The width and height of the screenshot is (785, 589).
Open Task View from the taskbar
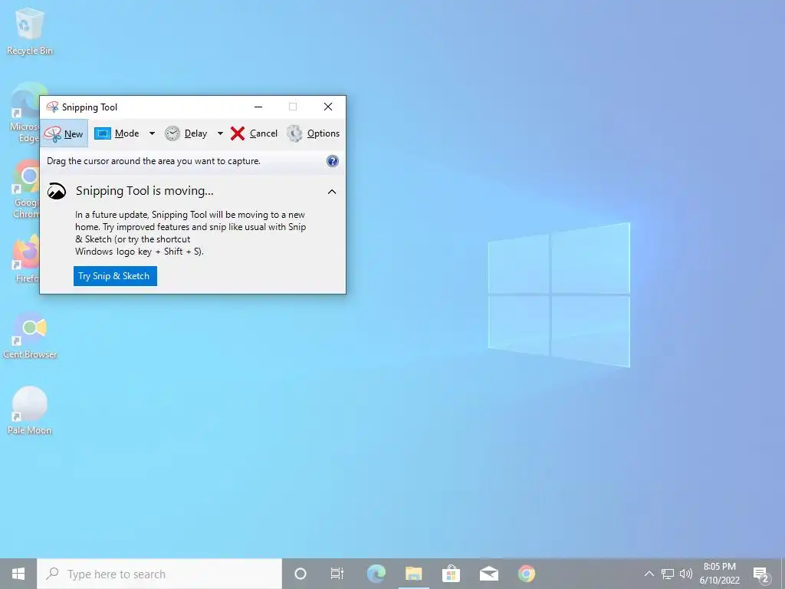click(x=337, y=574)
